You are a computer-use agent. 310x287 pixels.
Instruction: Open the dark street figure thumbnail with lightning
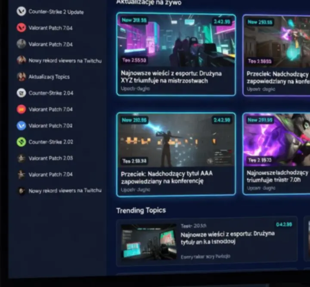tap(176, 140)
